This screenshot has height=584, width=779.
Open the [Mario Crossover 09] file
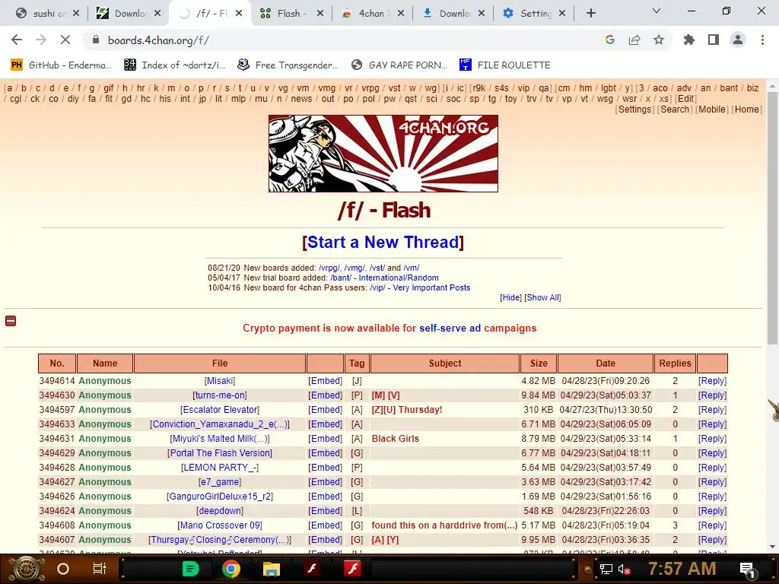pos(220,525)
